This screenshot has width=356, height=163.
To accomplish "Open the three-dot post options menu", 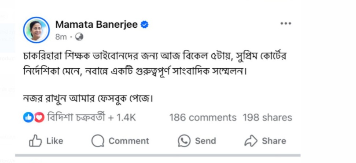I will 286,23.
